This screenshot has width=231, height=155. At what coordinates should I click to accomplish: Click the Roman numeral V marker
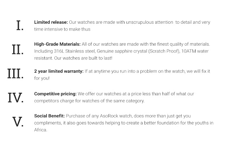[18, 122]
